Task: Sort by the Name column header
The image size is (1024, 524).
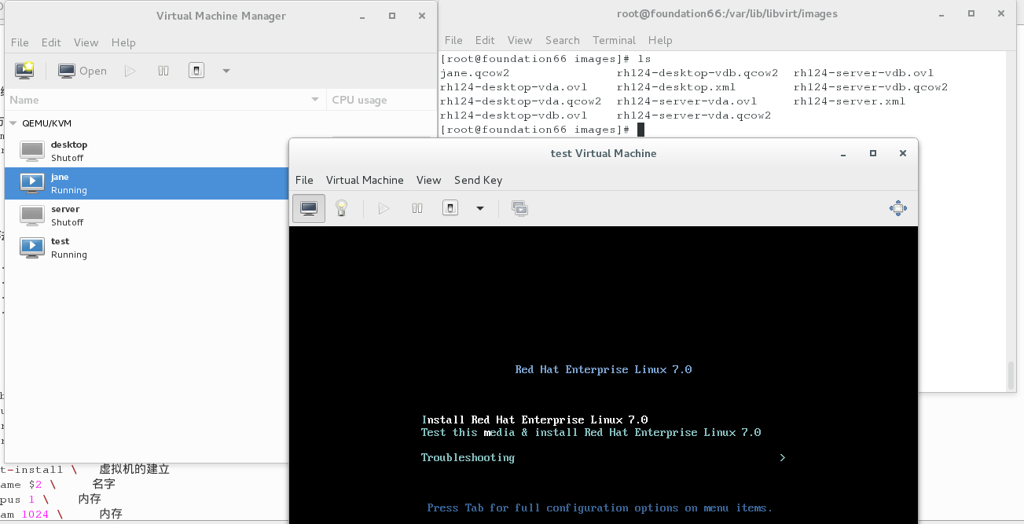Action: click(x=165, y=100)
